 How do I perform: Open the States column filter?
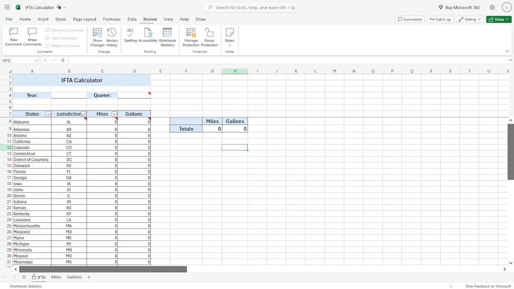tap(48, 114)
